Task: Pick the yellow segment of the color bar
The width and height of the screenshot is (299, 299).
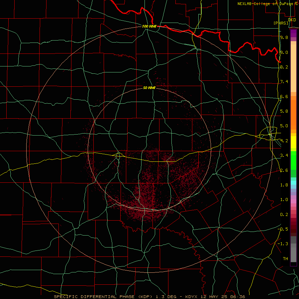Action: point(293,142)
